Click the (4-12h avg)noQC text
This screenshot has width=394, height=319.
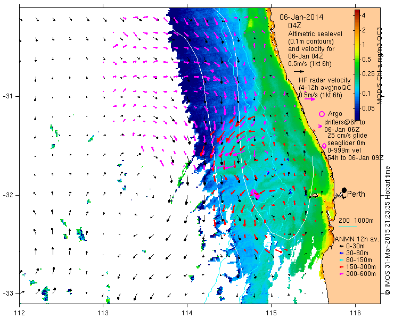[325, 88]
